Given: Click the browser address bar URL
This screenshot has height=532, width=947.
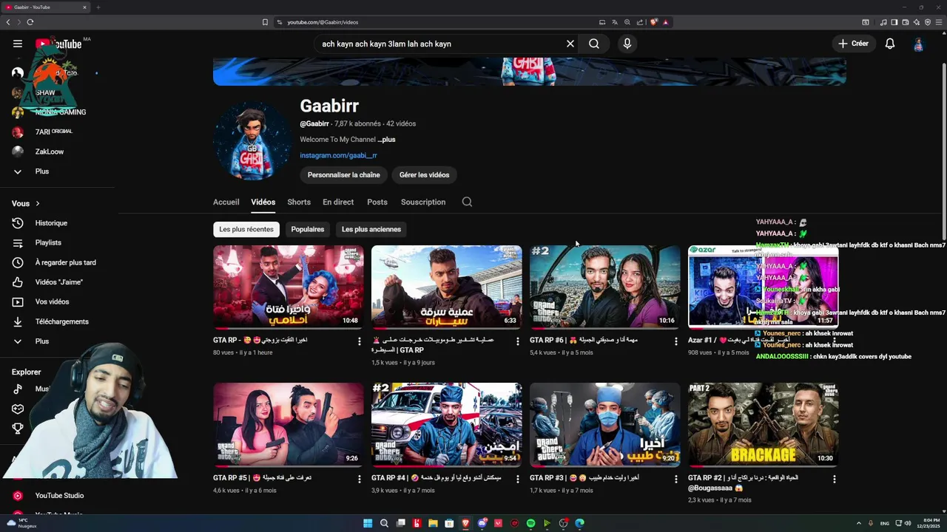Looking at the screenshot, I should click(323, 22).
